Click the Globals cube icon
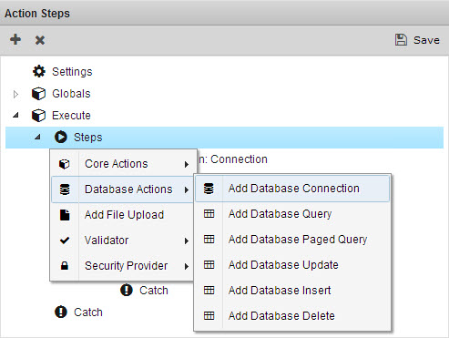The image size is (449, 338). 38,94
